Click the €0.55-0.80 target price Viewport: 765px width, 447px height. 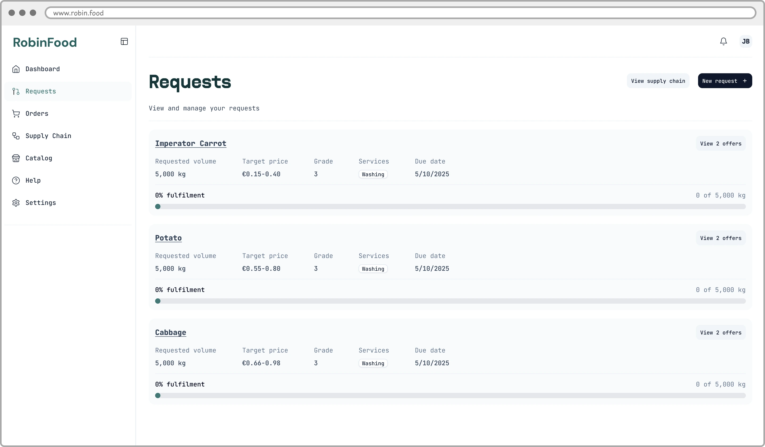coord(261,269)
